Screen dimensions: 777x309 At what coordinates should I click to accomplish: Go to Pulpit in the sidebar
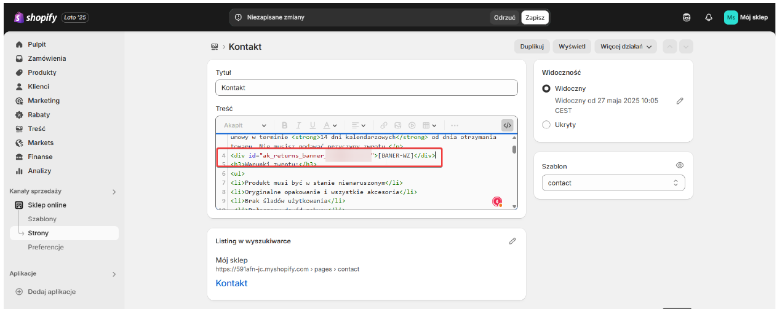pyautogui.click(x=37, y=44)
